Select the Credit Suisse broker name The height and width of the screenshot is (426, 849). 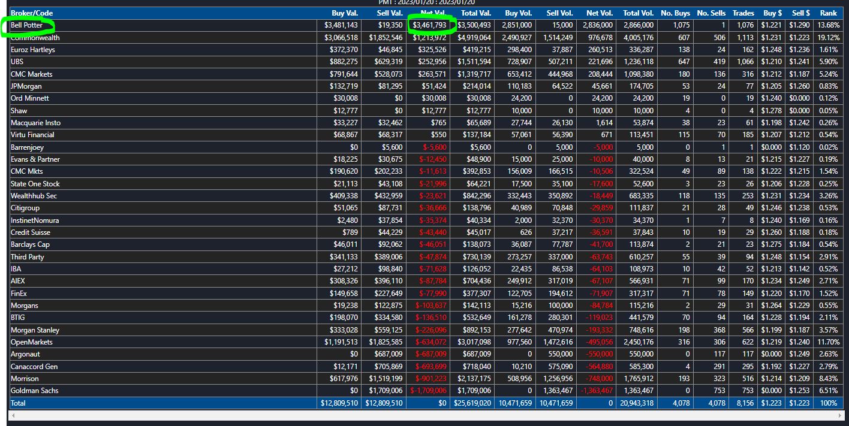coord(31,232)
